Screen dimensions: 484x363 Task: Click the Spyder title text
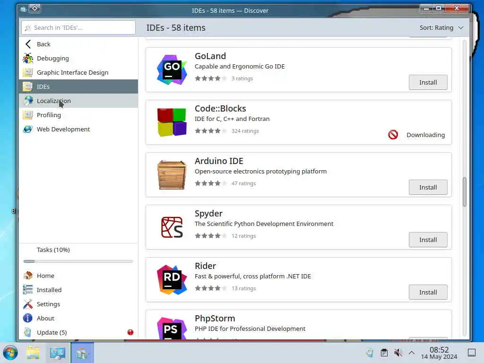click(x=208, y=214)
